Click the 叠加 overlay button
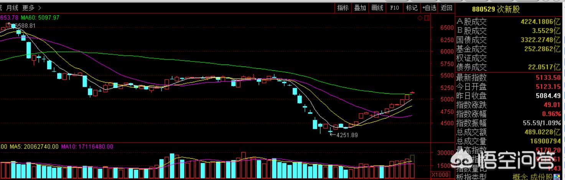Screen dimensions: 565x180 (360, 8)
